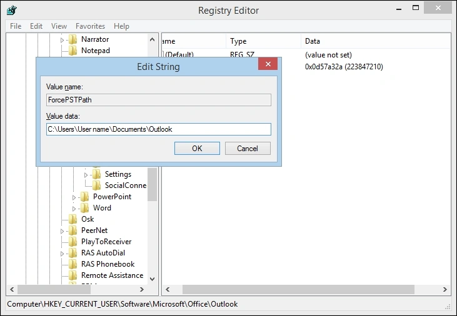Cancel the Edit String dialog
457x316 pixels.
click(x=248, y=149)
